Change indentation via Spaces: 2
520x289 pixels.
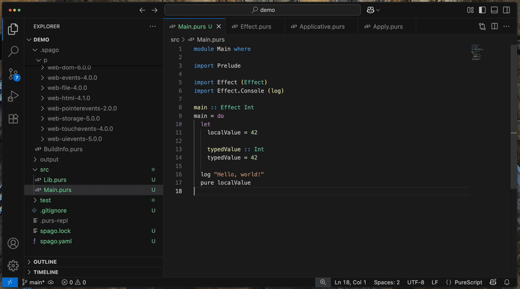tap(387, 282)
